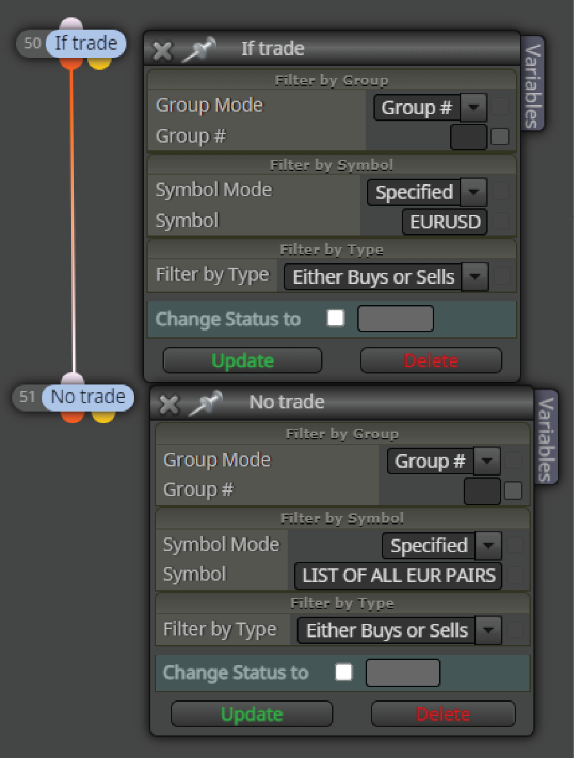Click yellow output connector under No trade node
The height and width of the screenshot is (758, 574).
point(103,417)
